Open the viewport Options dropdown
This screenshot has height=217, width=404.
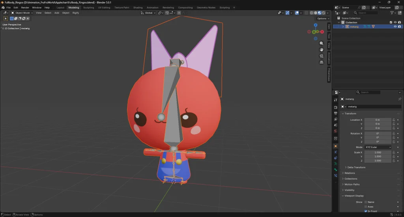click(x=323, y=19)
